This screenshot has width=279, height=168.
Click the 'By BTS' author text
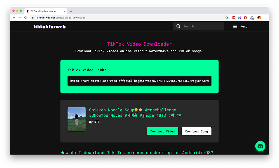coord(94,122)
